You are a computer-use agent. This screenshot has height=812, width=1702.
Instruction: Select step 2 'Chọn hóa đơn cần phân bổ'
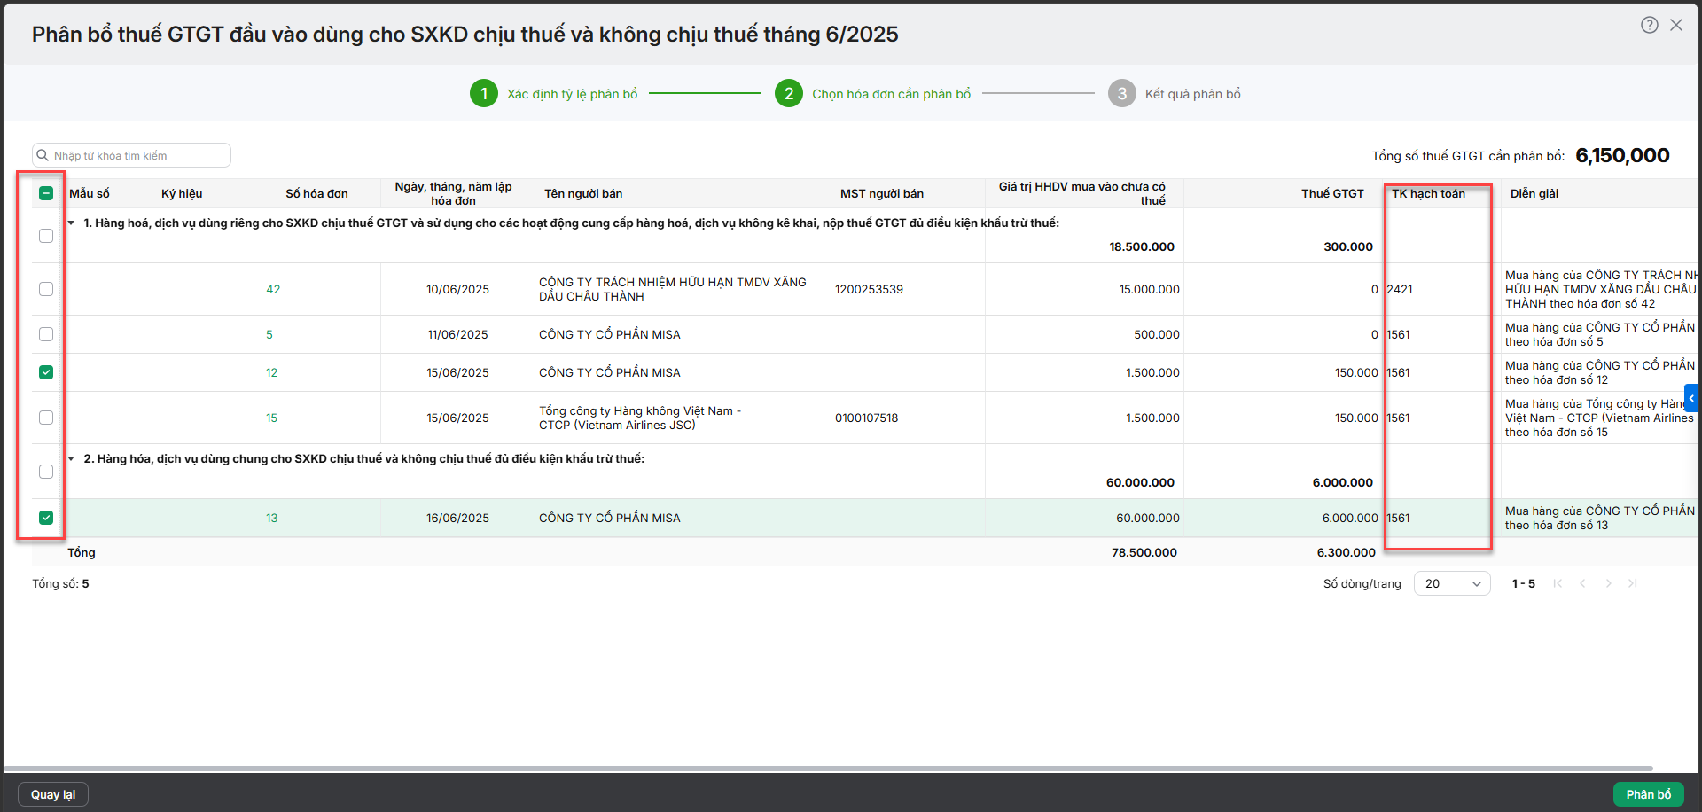(873, 93)
